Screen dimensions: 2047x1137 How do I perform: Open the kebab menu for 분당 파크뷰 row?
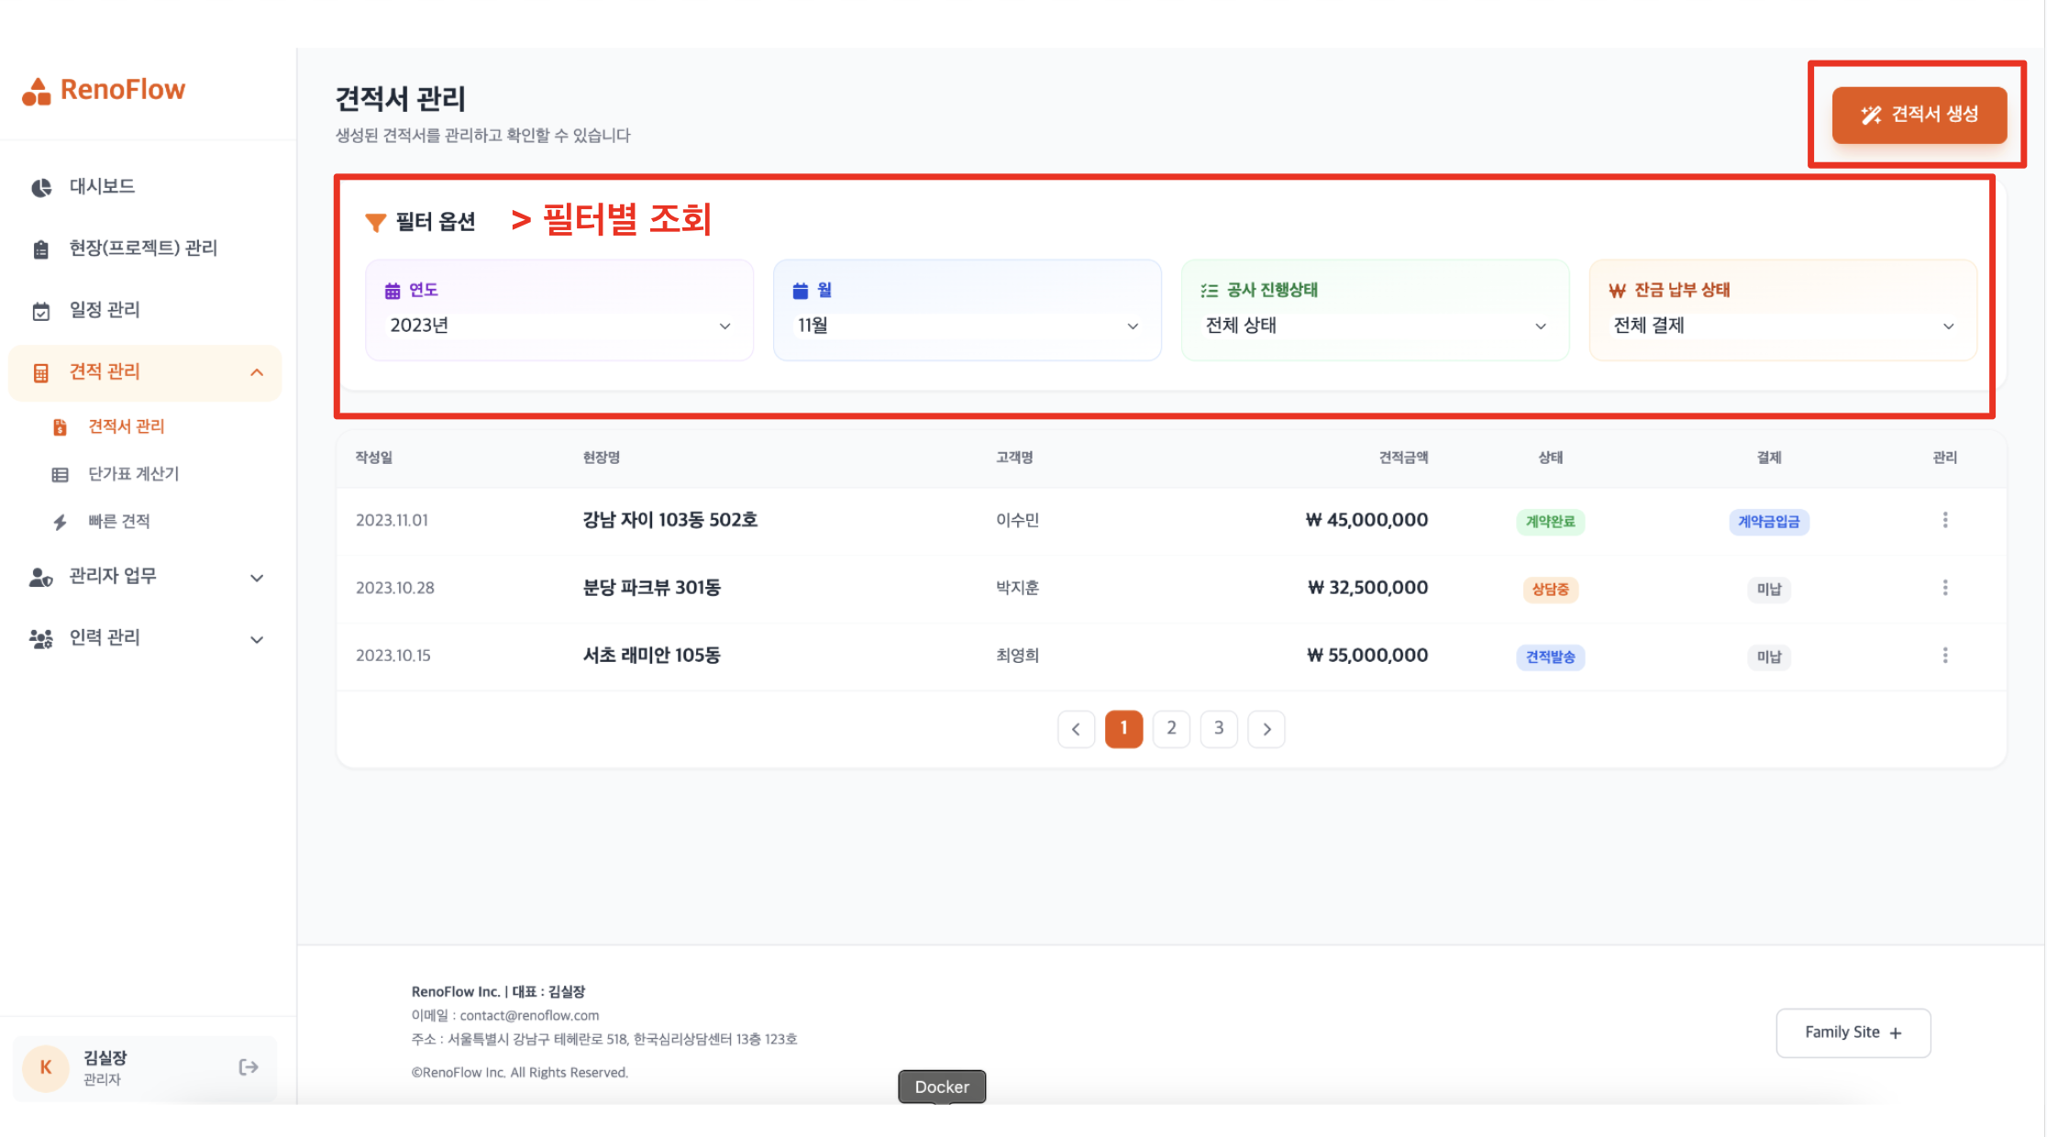click(x=1944, y=588)
